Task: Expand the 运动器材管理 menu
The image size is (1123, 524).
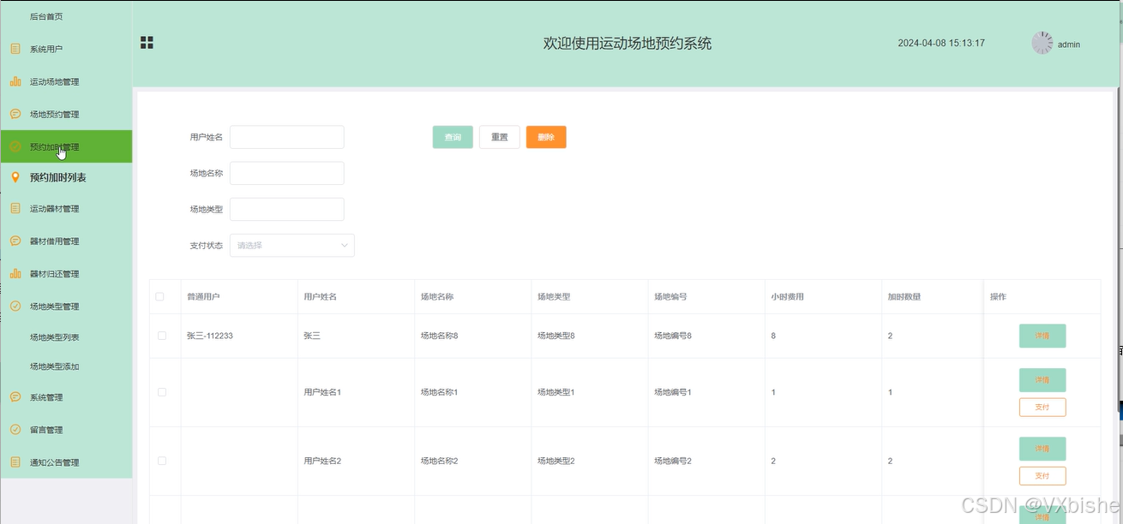Action: pyautogui.click(x=66, y=208)
